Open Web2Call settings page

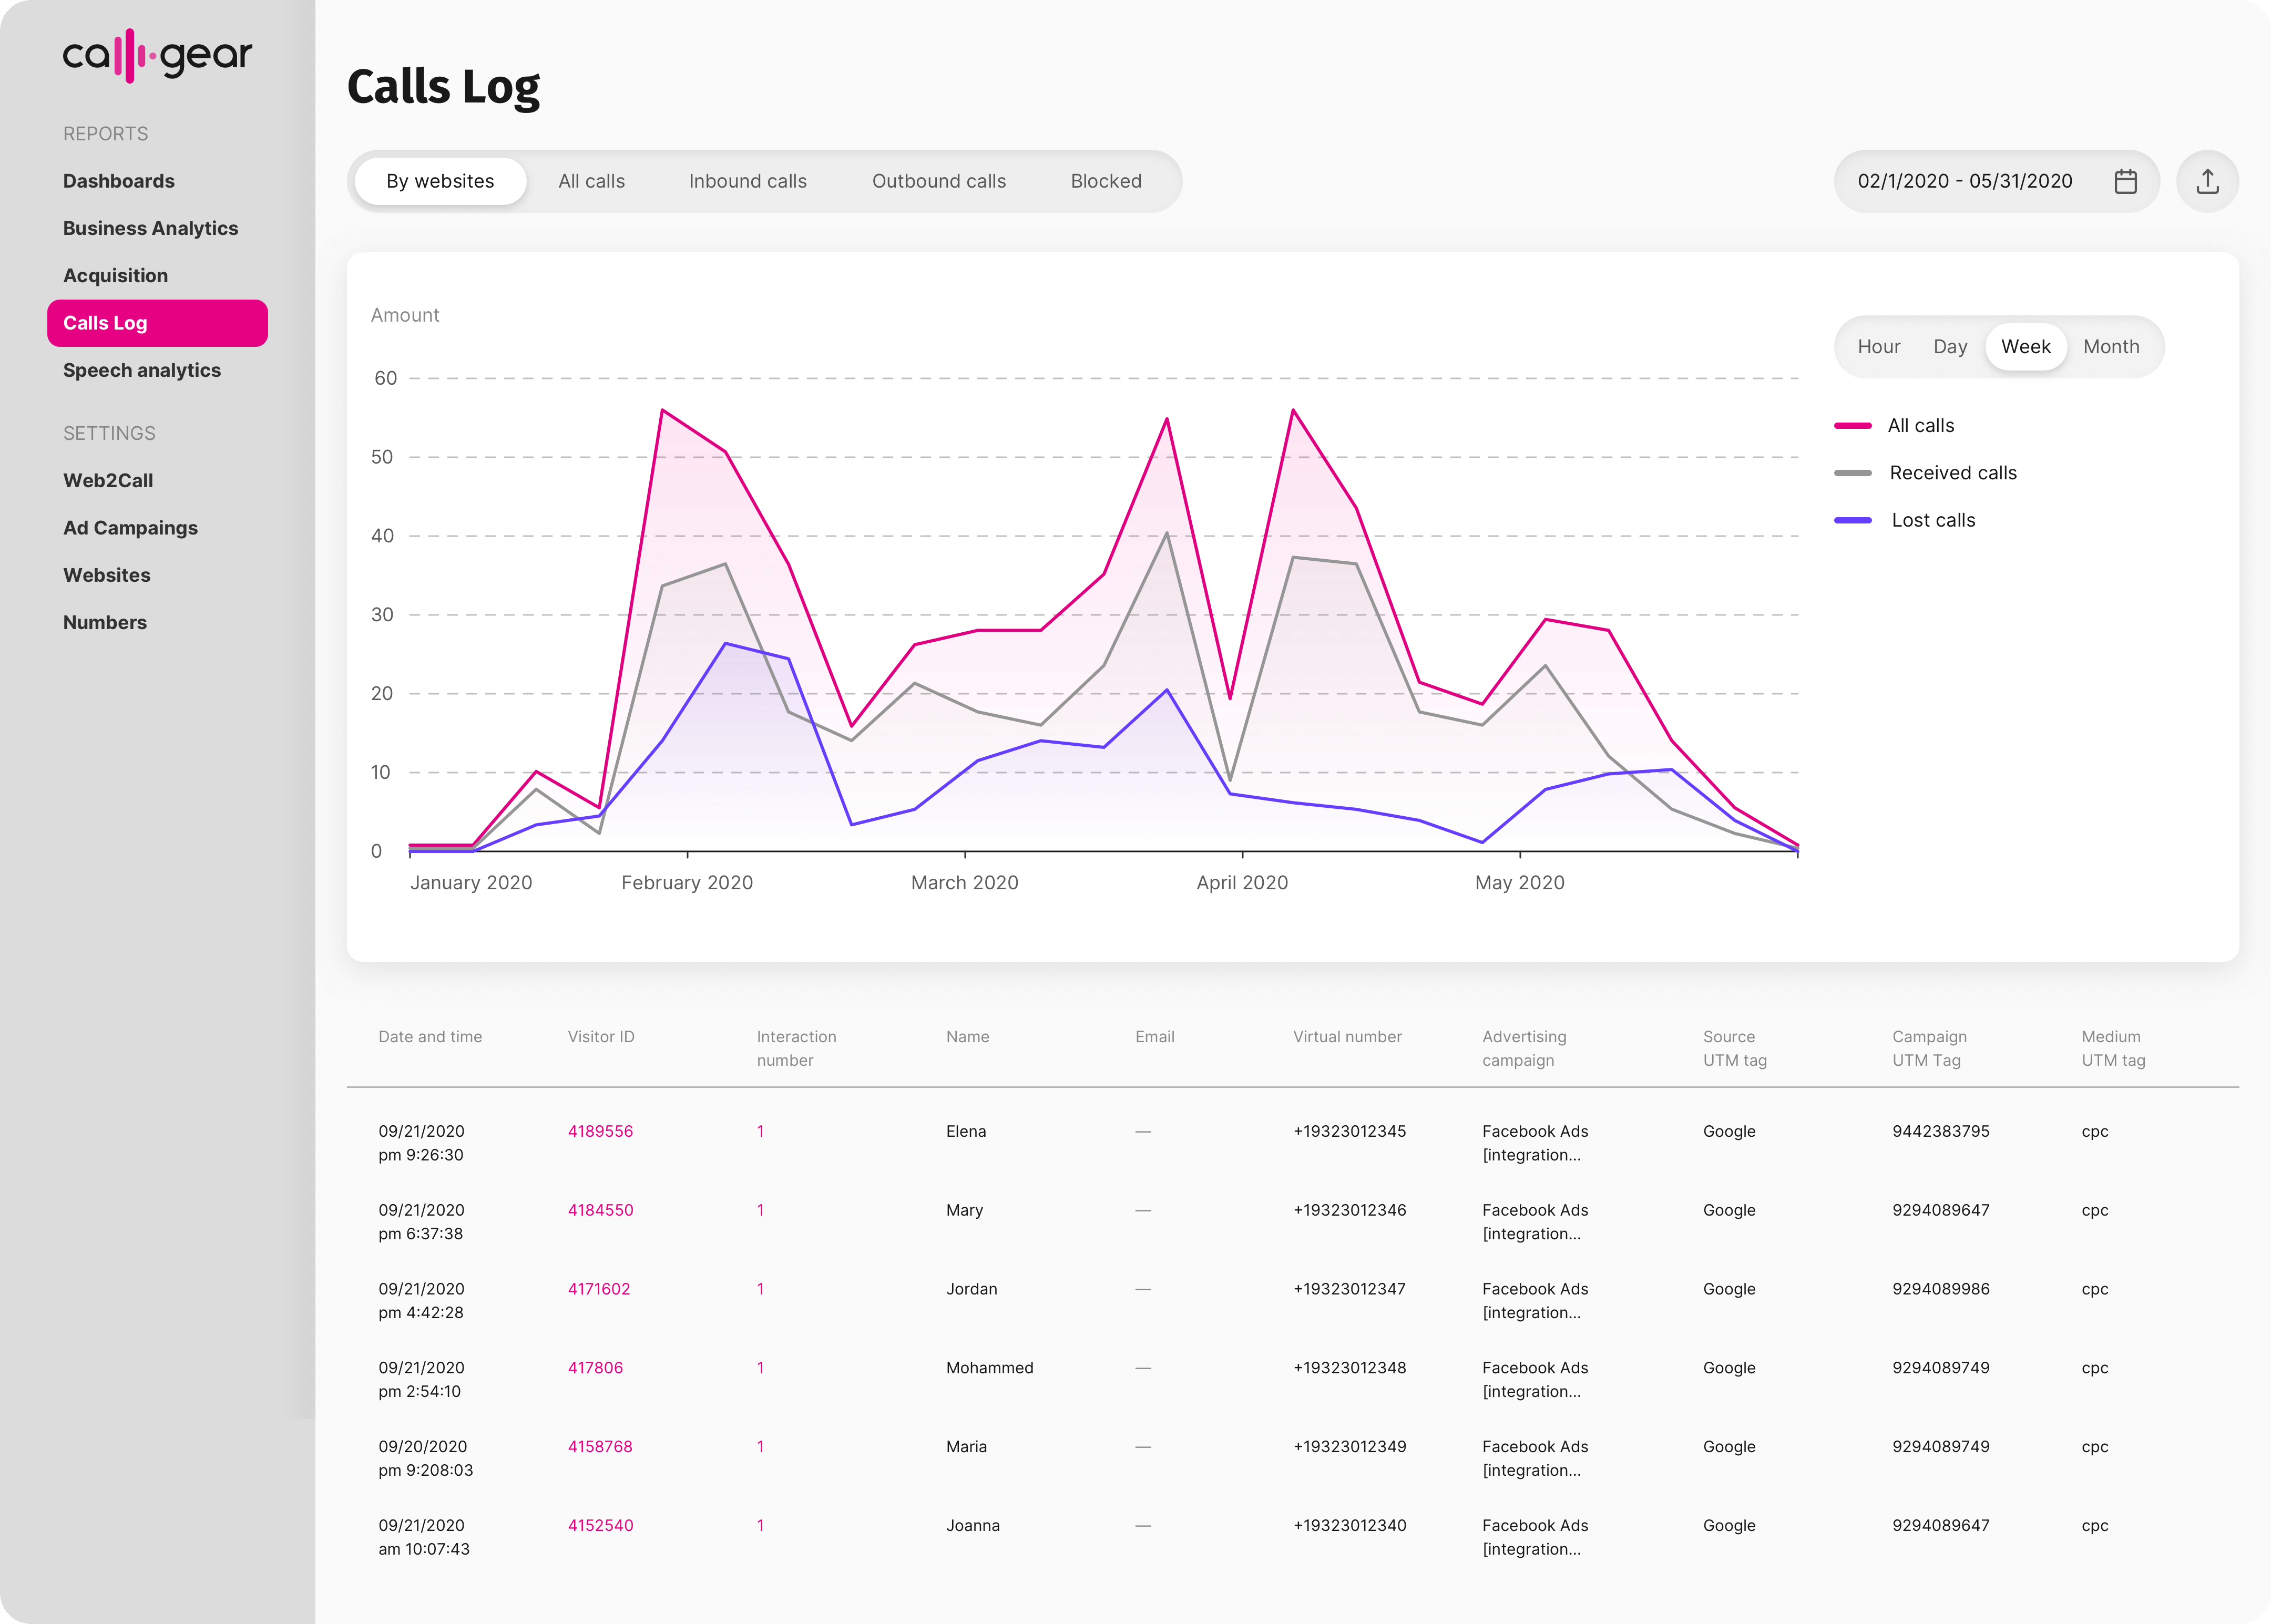[108, 480]
